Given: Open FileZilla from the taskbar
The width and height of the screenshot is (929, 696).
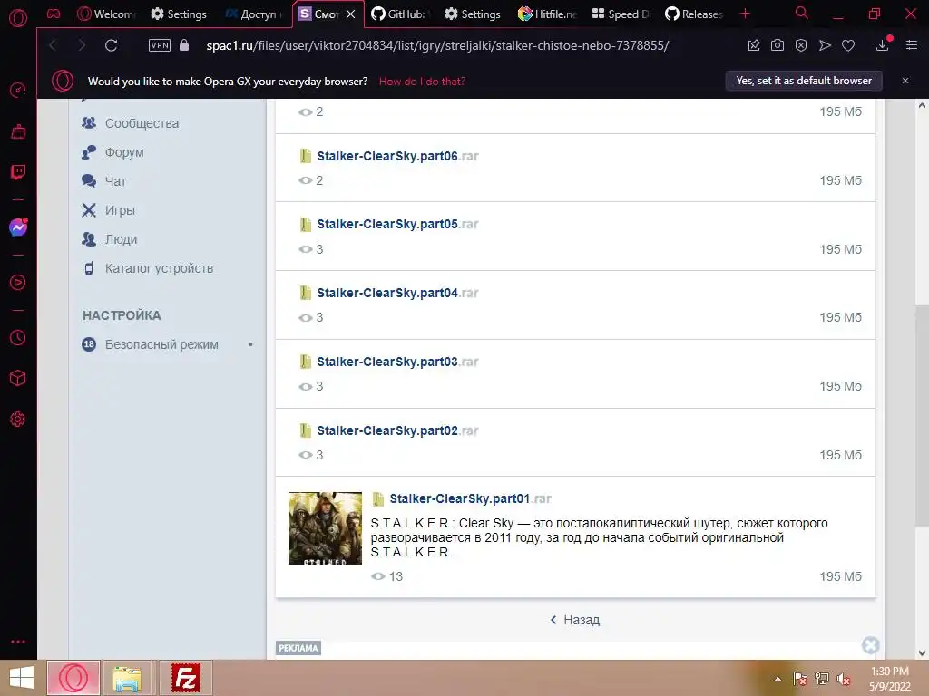Looking at the screenshot, I should click(x=185, y=678).
